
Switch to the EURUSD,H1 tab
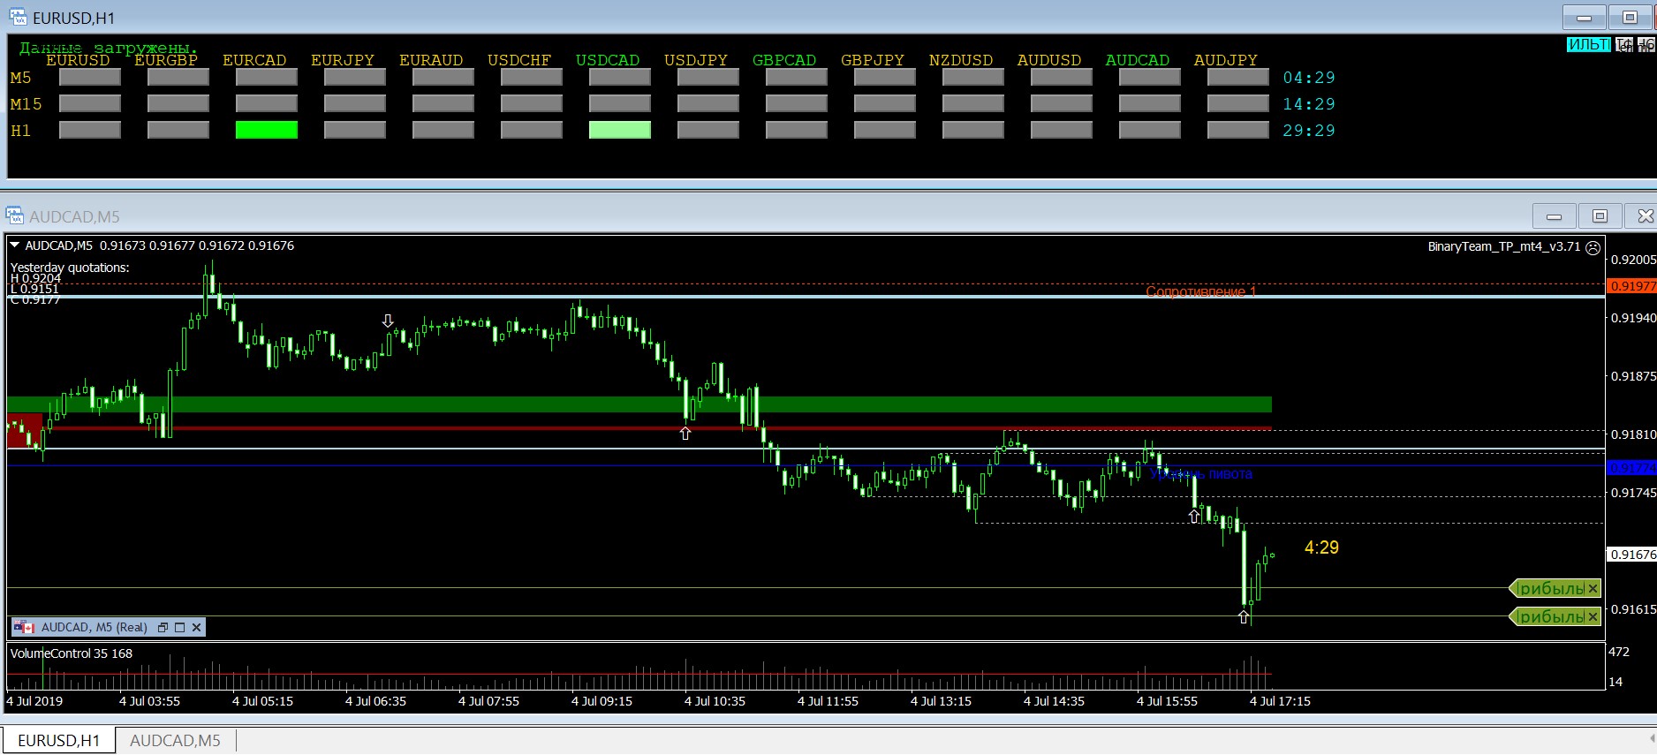pyautogui.click(x=58, y=740)
